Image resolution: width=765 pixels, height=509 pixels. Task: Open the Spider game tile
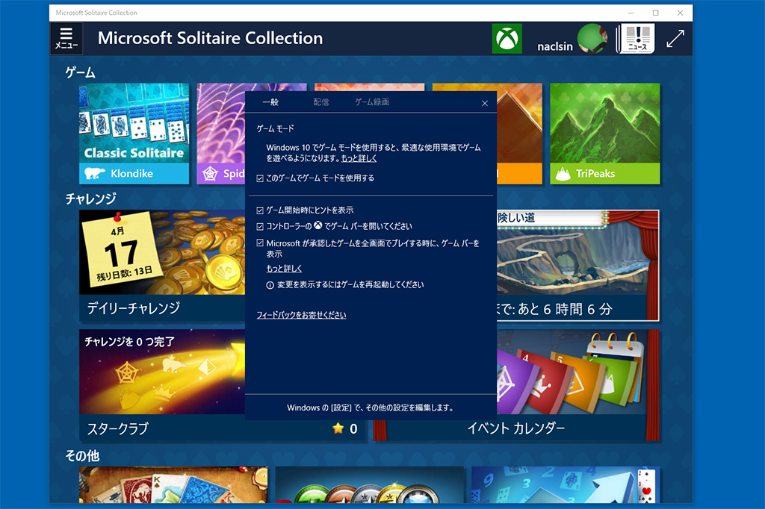[x=220, y=134]
